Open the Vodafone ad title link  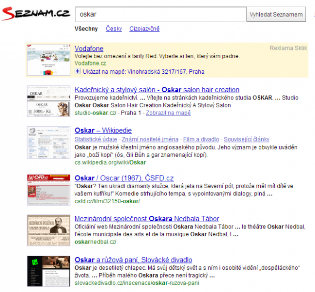click(x=89, y=49)
